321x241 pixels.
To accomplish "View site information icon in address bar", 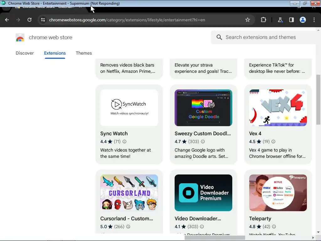I will click(x=43, y=20).
